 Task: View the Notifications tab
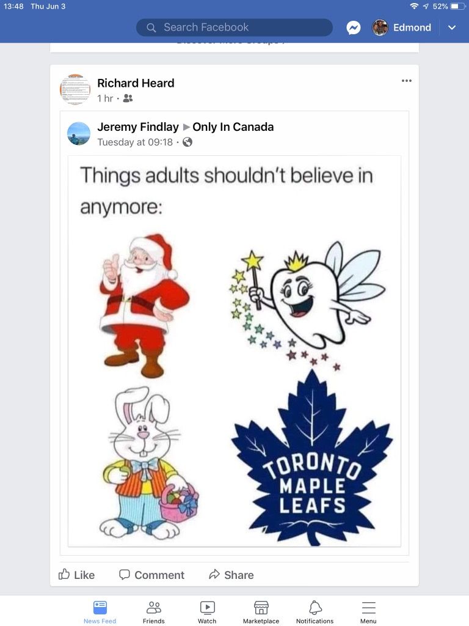click(314, 611)
